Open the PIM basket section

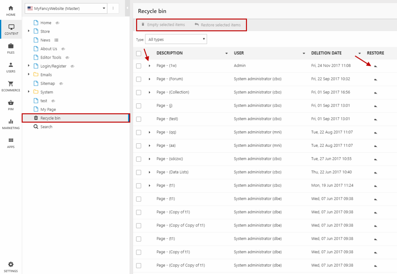coord(11,105)
